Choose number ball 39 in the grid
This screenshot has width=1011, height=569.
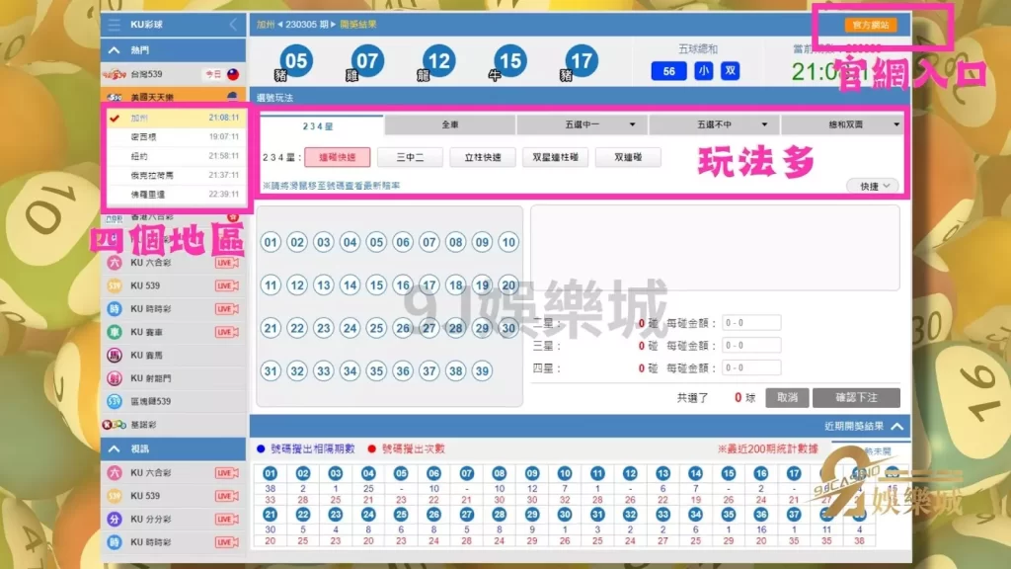click(x=482, y=371)
